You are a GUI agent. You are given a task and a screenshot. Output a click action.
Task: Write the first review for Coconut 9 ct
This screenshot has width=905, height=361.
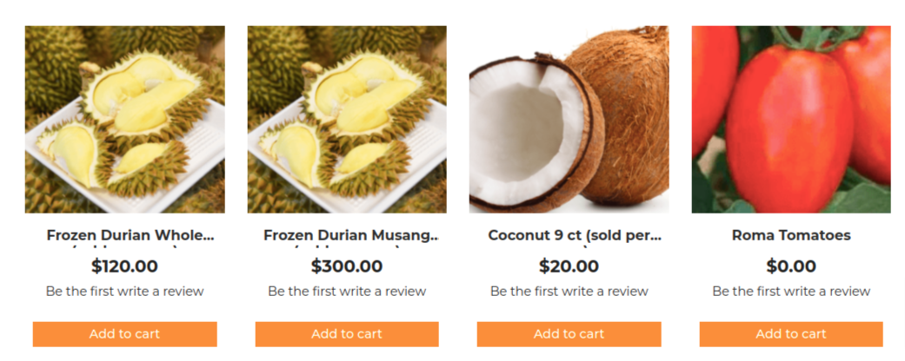[569, 292]
